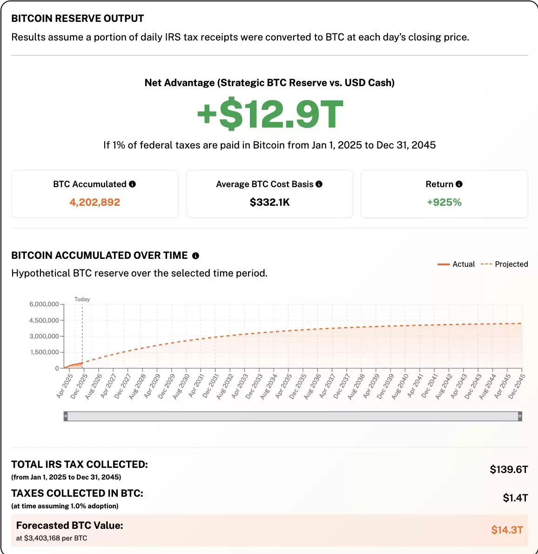The width and height of the screenshot is (538, 554).
Task: Open the Average BTC Cost Basis info icon
Action: point(319,184)
